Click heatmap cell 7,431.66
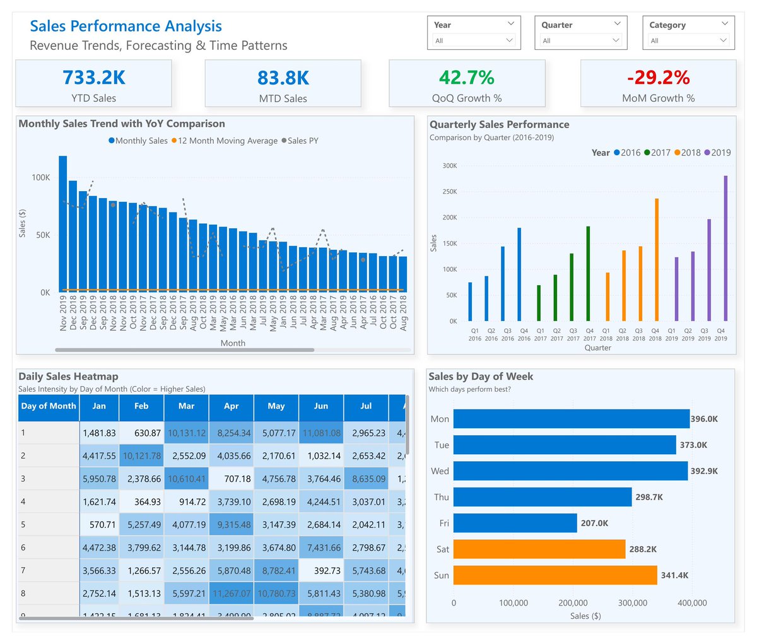The image size is (757, 644). click(x=321, y=547)
